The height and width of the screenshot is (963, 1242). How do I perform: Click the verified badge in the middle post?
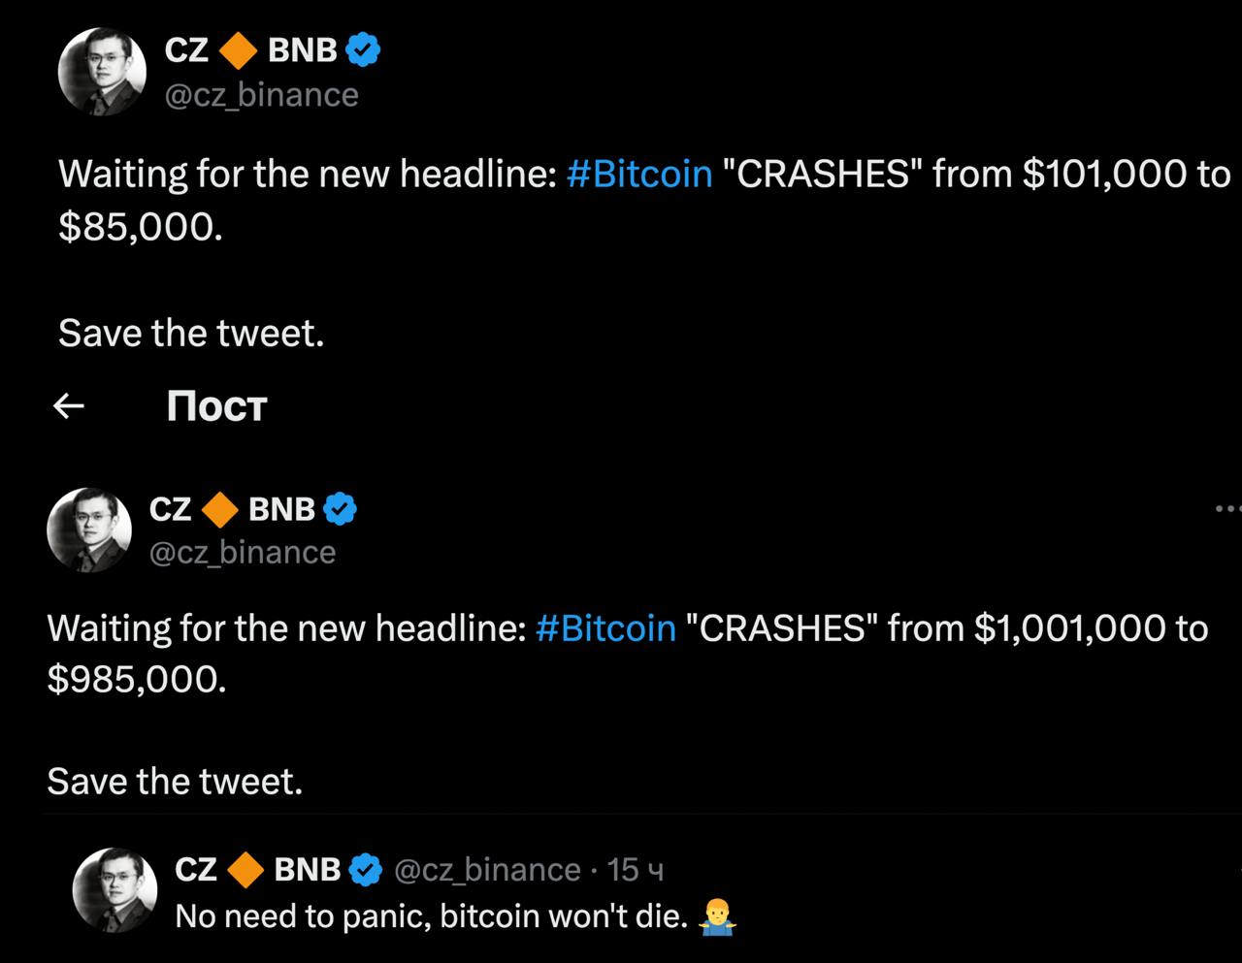(340, 508)
